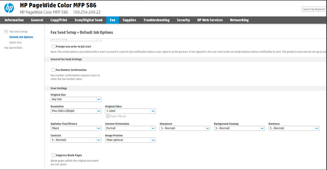
Task: Open the Background Cleanup dropdown
Action: click(x=239, y=128)
